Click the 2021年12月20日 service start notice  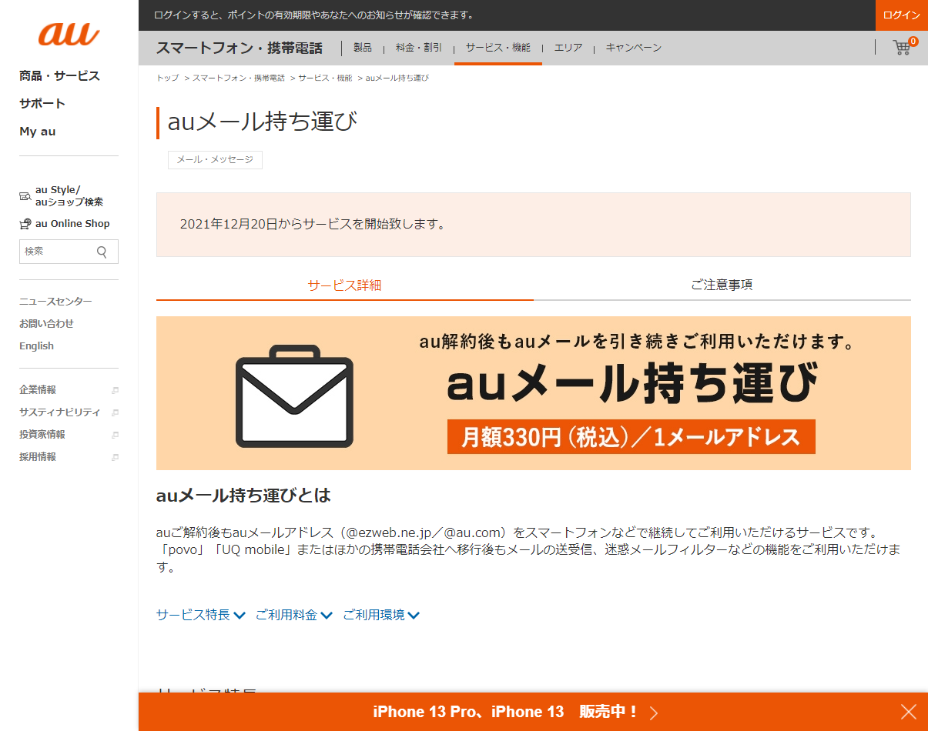534,225
